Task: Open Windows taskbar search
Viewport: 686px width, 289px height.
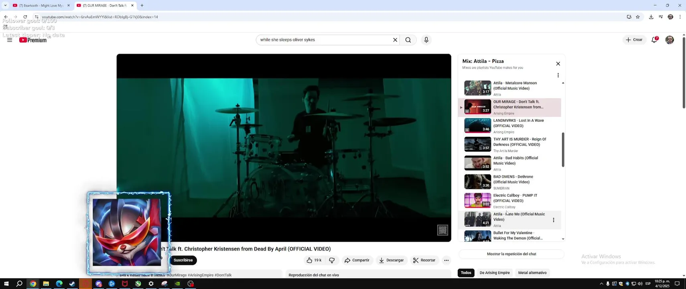Action: point(19,284)
